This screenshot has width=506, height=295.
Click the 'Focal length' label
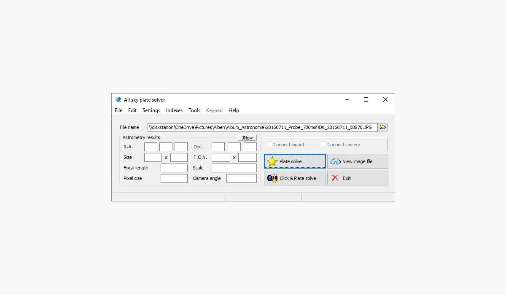click(x=136, y=168)
